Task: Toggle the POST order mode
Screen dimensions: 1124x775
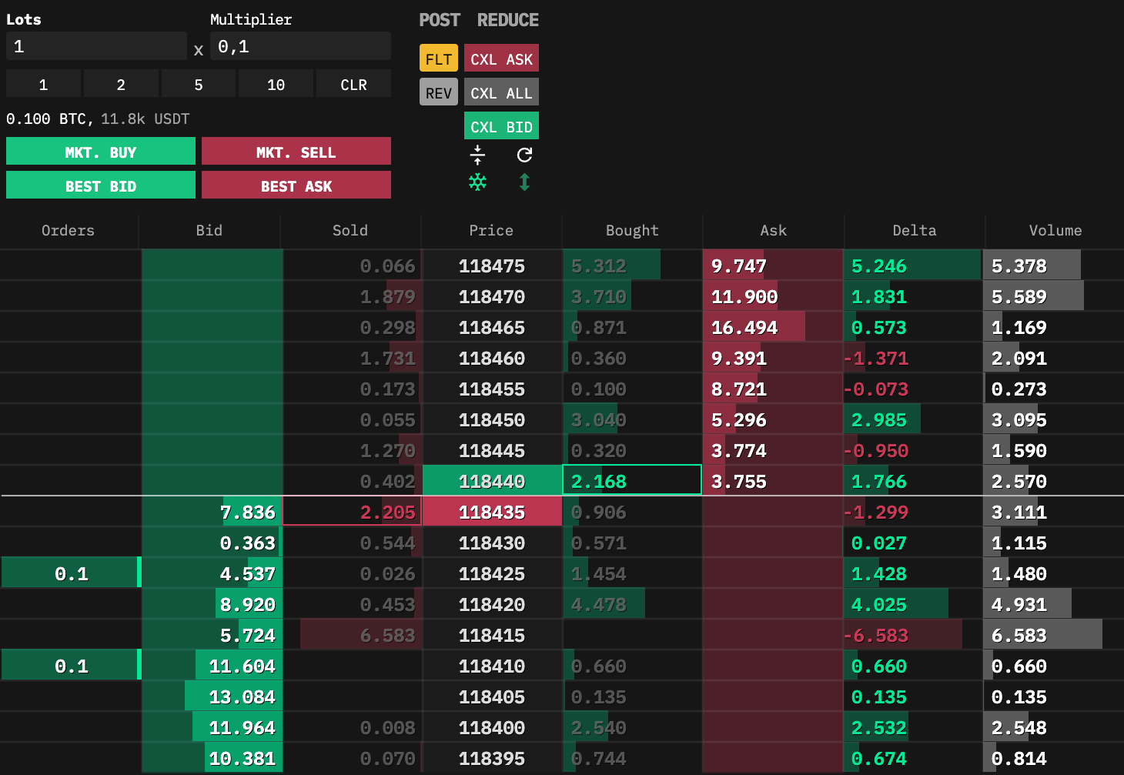Action: point(439,20)
